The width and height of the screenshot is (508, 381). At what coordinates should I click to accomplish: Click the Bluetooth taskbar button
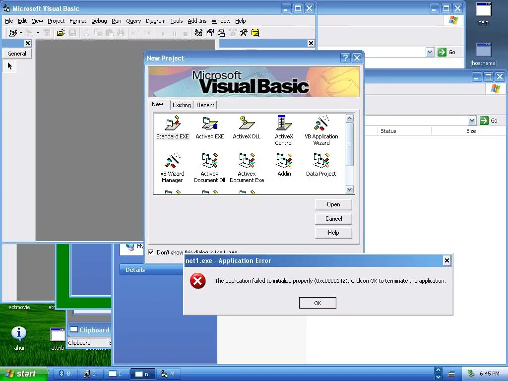pyautogui.click(x=65, y=374)
